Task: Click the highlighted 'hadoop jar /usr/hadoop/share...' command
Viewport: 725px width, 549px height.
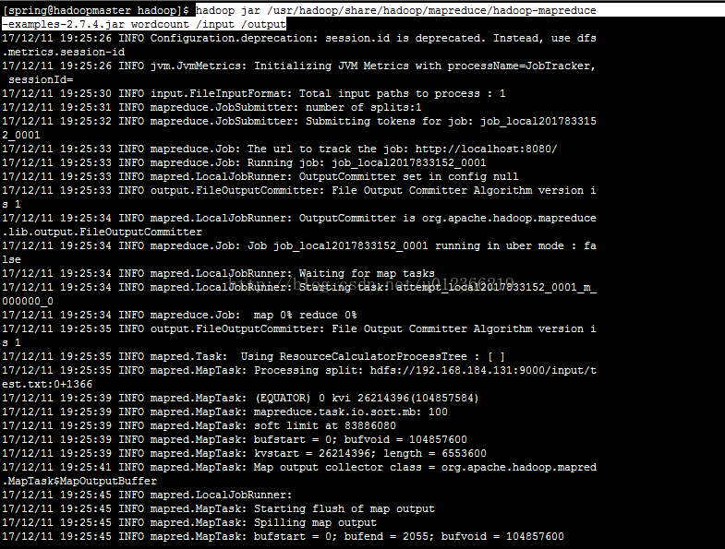Action: (x=396, y=10)
